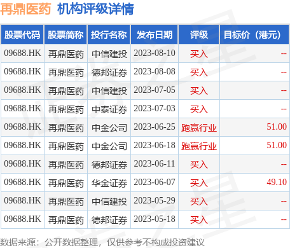Select target price 51.00 in the 2023-06-25 row

[x=277, y=127]
